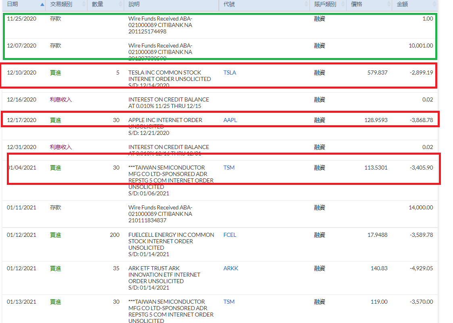Click the quantity 5 in the Tesla row
The image size is (453, 323).
pos(118,73)
